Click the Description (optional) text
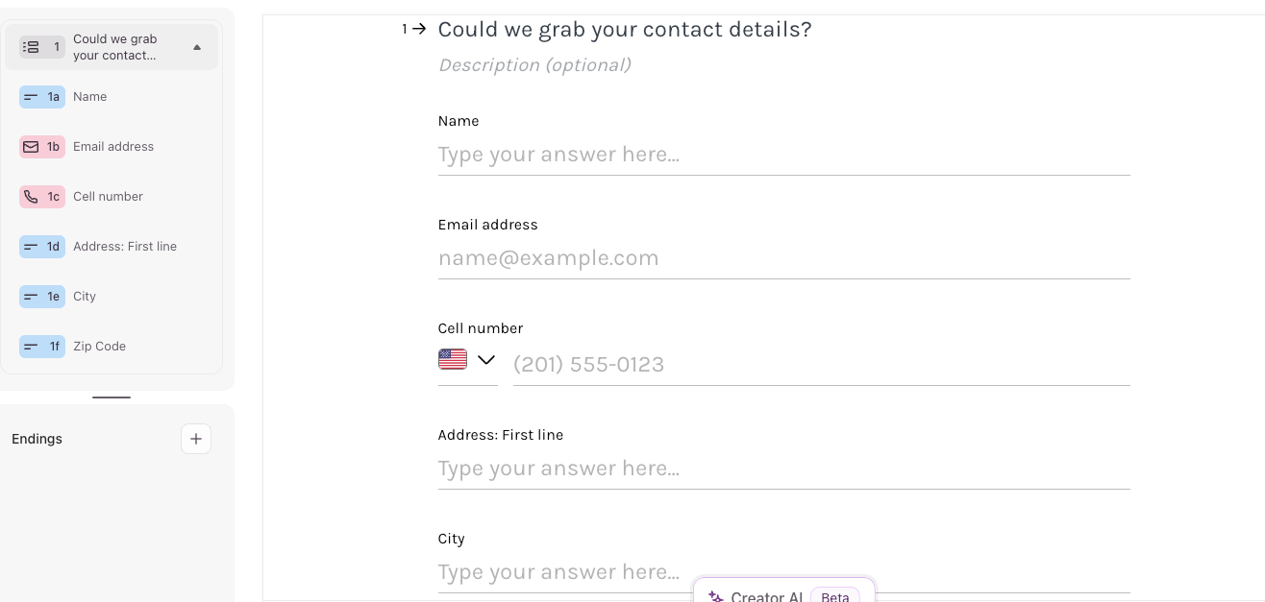 point(534,65)
